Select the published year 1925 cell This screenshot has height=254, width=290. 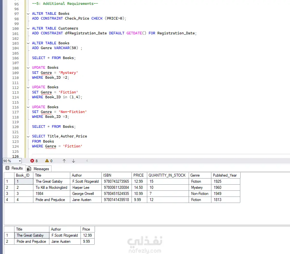click(226, 181)
